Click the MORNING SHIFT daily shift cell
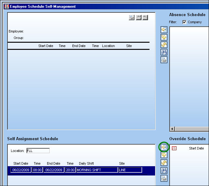This screenshot has height=186, width=209. click(x=97, y=170)
